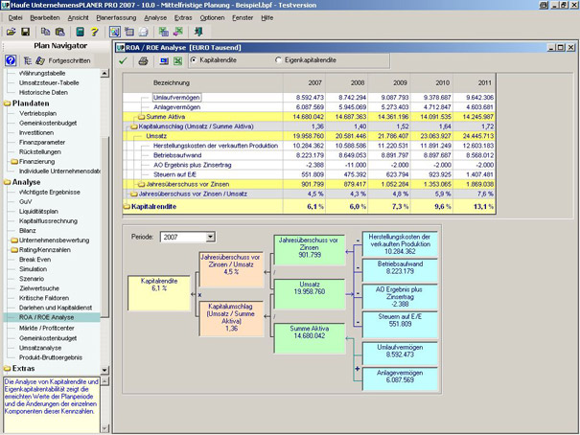Select the Kapitalrendite radio button
580x435 pixels.
(194, 59)
